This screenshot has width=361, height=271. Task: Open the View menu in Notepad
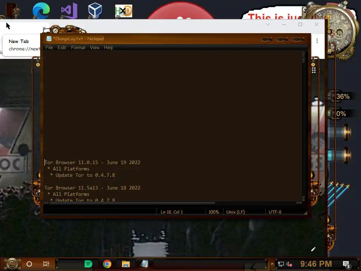tap(94, 48)
